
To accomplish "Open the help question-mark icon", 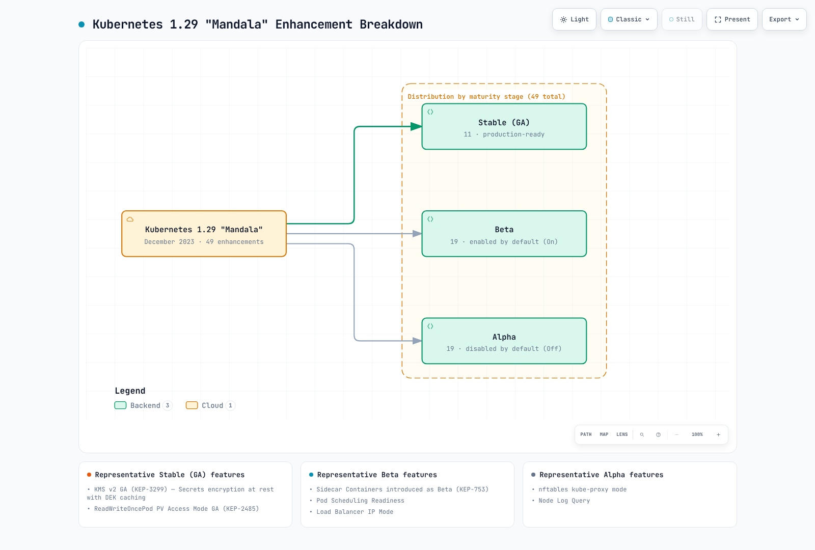I will [x=658, y=435].
